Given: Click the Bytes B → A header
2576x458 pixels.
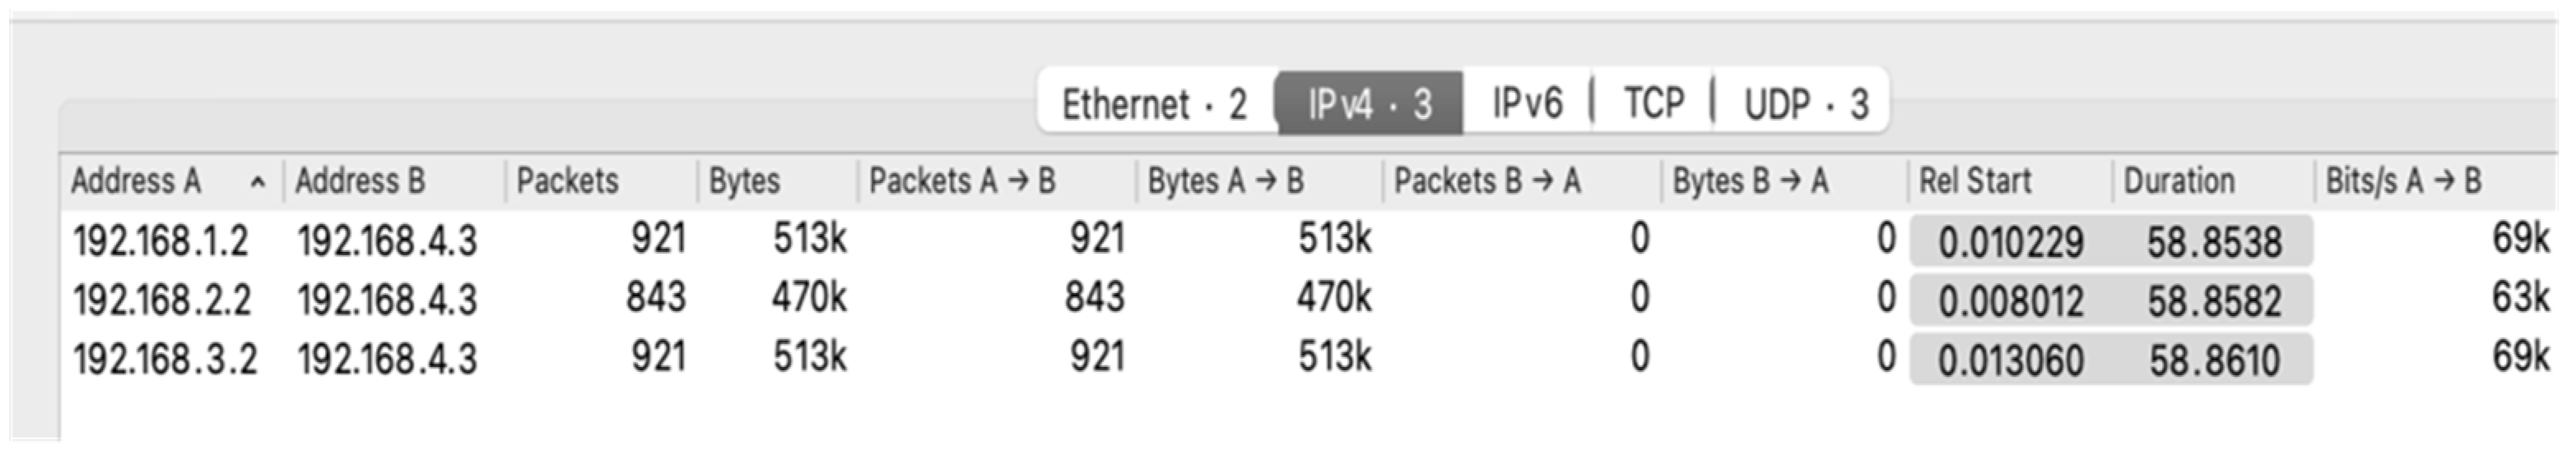Looking at the screenshot, I should pos(1750,181).
